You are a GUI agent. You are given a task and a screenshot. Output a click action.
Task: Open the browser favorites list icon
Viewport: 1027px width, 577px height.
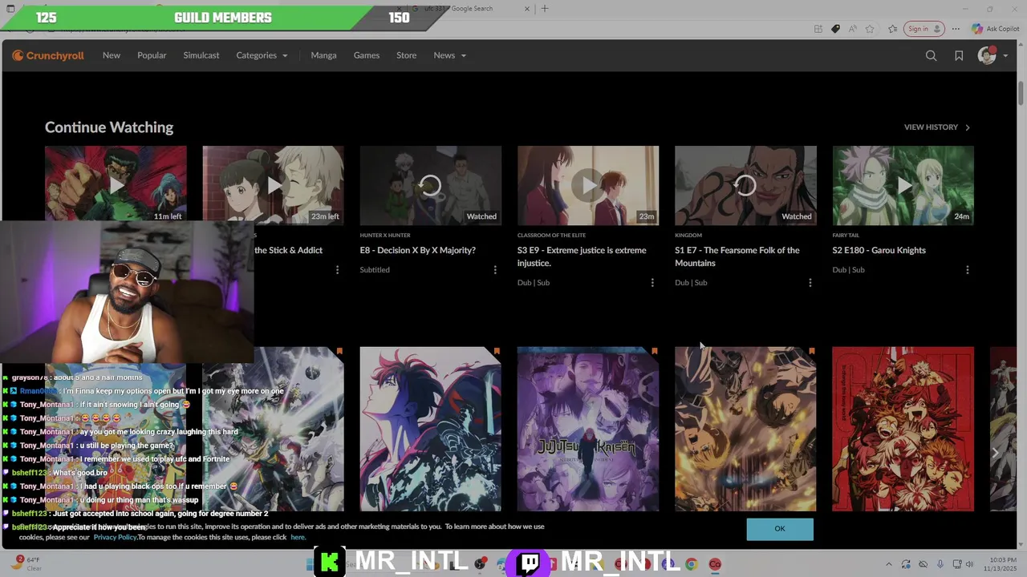coord(893,29)
